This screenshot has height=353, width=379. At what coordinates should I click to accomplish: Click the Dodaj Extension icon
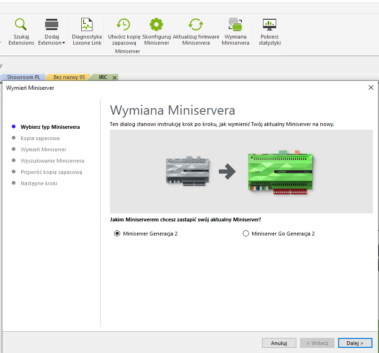click(x=51, y=24)
